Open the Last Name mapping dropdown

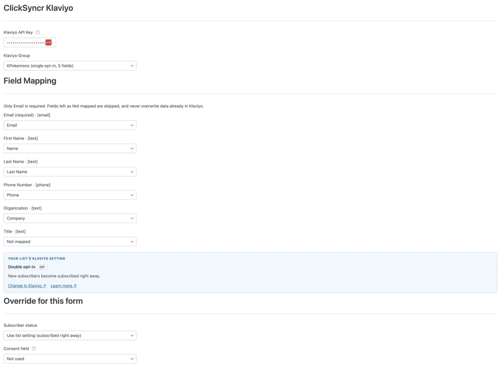coord(70,172)
